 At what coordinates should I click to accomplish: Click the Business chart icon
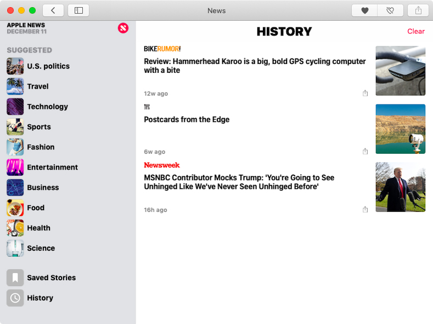click(15, 187)
